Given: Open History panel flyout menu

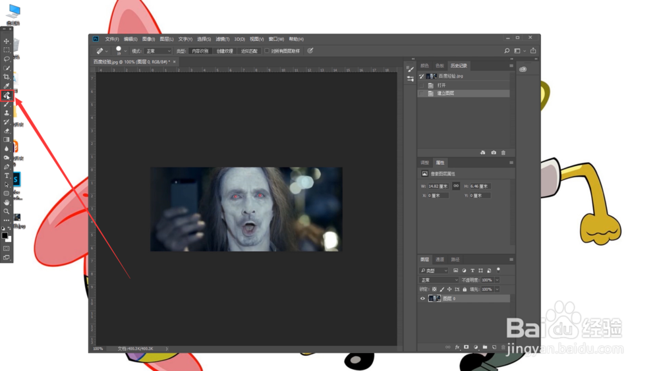Looking at the screenshot, I should click(x=511, y=65).
